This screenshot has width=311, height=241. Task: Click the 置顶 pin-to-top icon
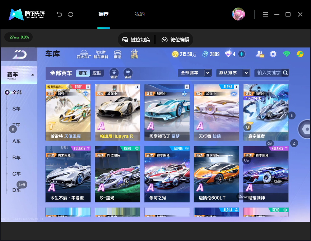tap(114, 73)
